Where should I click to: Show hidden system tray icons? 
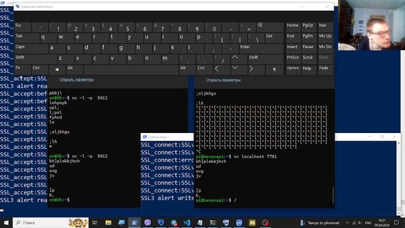click(x=347, y=222)
